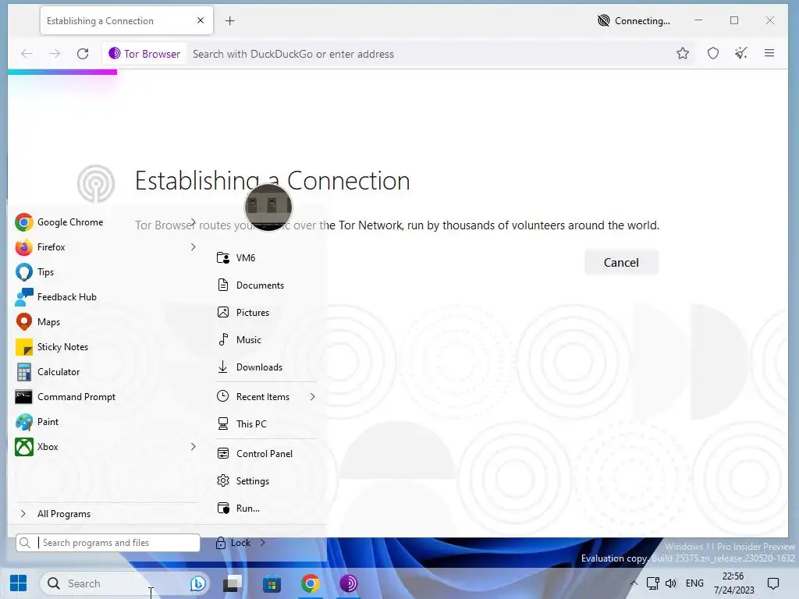The image size is (799, 599).
Task: Open Control Panel from the Start menu
Action: pyautogui.click(x=264, y=454)
